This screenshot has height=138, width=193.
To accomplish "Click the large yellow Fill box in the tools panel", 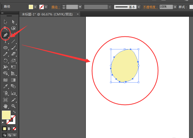I will pyautogui.click(x=6, y=115).
